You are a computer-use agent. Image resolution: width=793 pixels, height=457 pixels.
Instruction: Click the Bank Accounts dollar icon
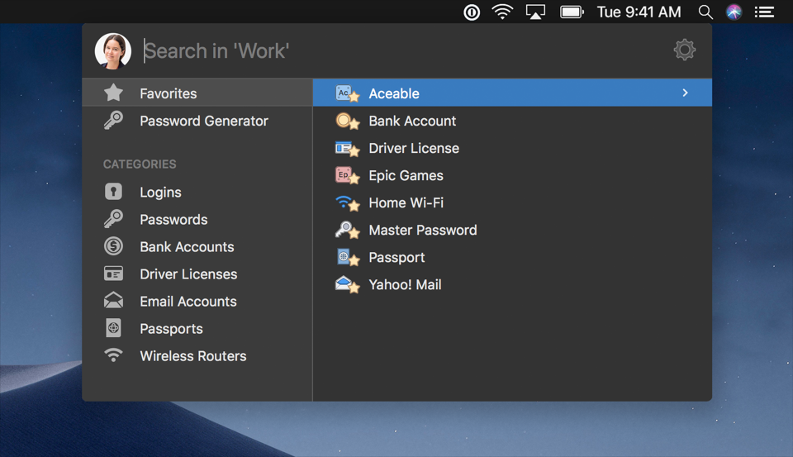click(x=113, y=246)
